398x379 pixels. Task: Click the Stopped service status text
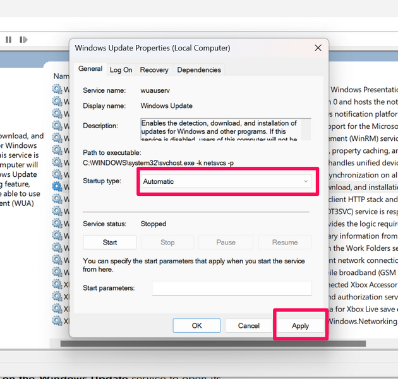point(154,224)
